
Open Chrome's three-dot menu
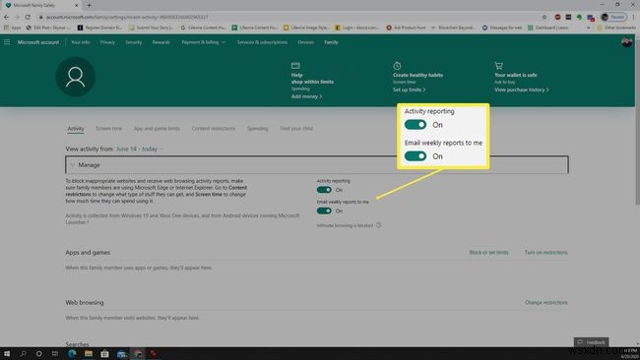point(633,17)
